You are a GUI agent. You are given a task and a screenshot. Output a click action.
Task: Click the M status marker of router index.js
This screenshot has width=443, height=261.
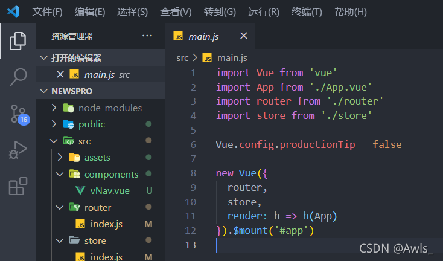point(148,224)
